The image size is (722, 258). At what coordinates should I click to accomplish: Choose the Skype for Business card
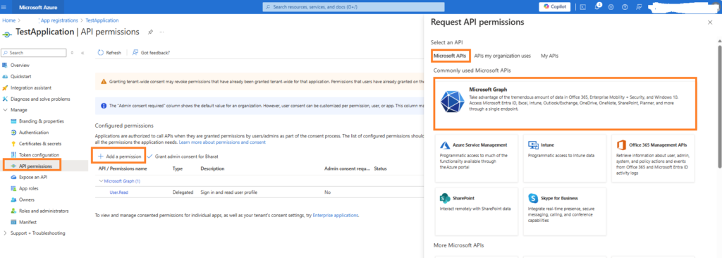[565, 211]
